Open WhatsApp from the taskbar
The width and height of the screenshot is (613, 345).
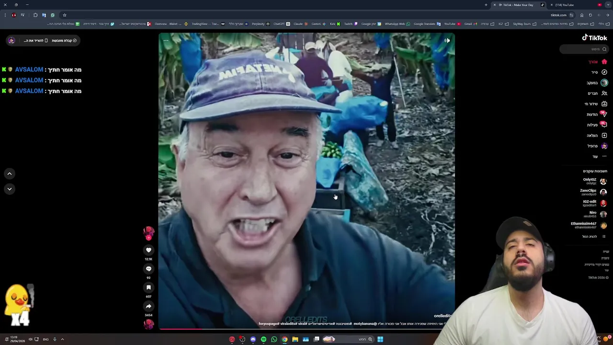click(x=274, y=339)
